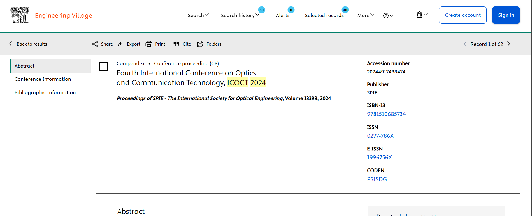
Task: Go to previous record arrow
Action: (x=465, y=44)
